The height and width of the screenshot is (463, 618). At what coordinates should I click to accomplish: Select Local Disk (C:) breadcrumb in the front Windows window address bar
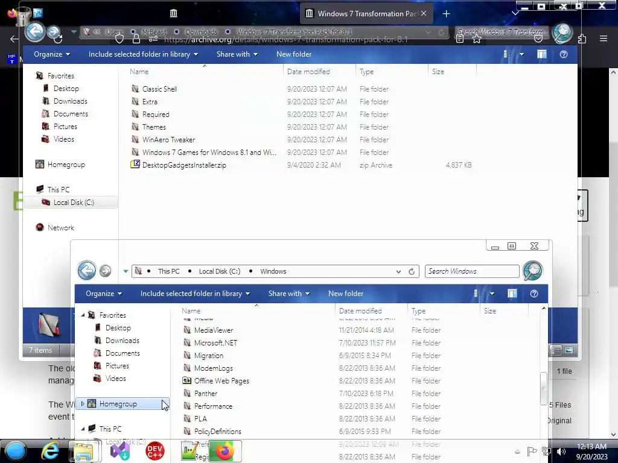pyautogui.click(x=220, y=271)
